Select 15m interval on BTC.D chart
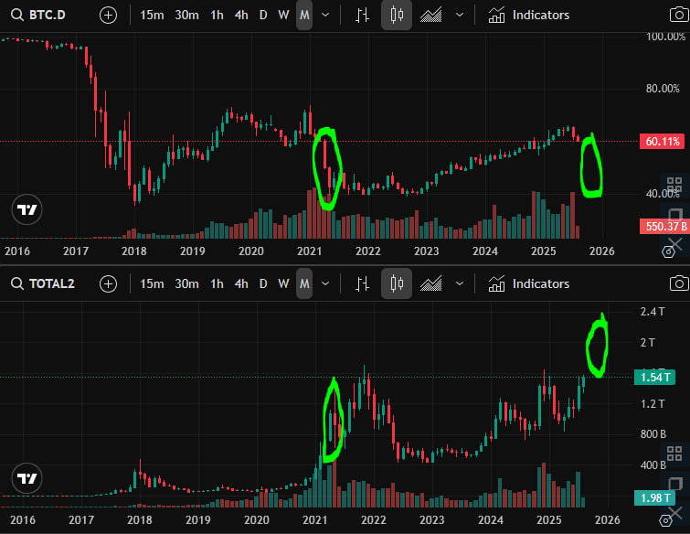The width and height of the screenshot is (690, 534). [x=152, y=15]
